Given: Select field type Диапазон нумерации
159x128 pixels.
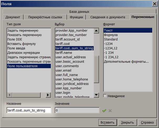Looking at the screenshot, I should pos(29,53).
